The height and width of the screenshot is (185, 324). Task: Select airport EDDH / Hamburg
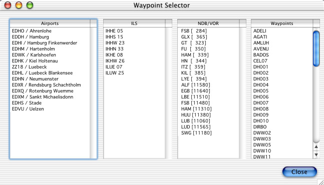31,37
